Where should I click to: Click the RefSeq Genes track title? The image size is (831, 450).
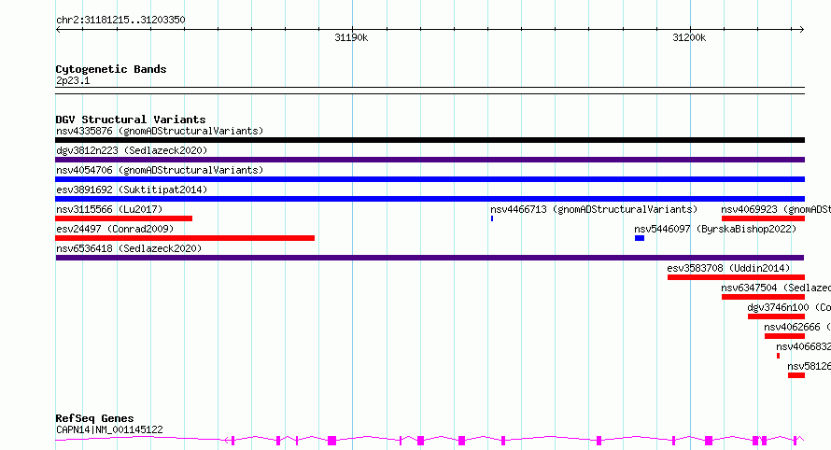coord(94,419)
